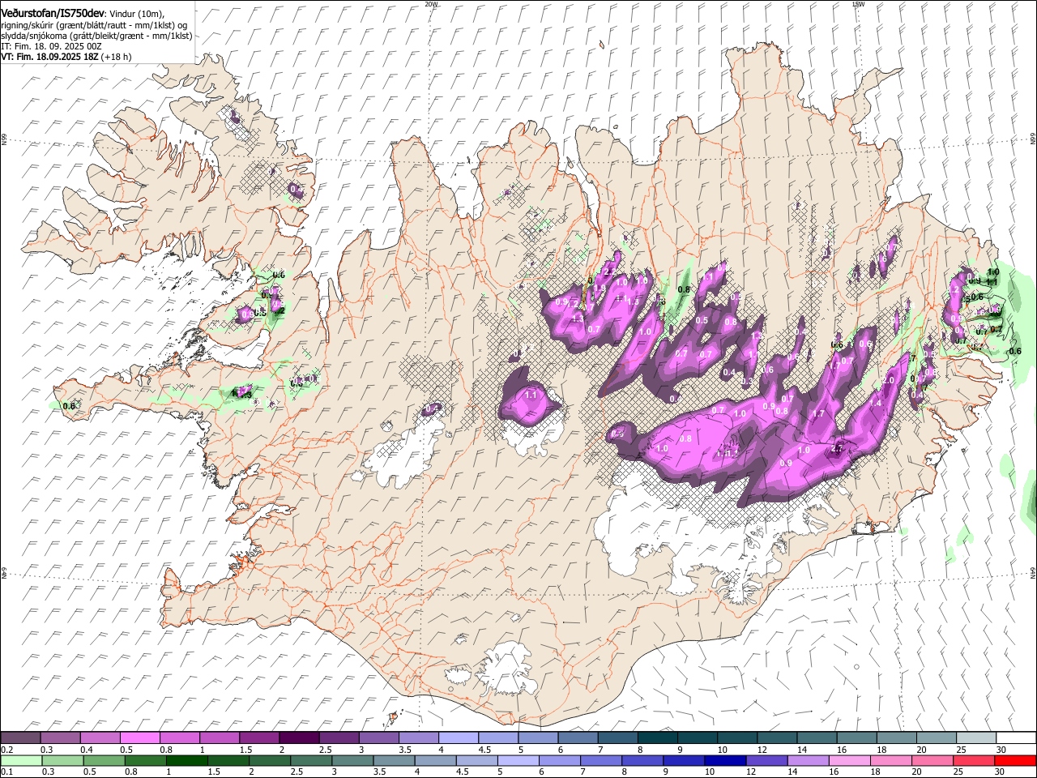Click the white swatch labeled 30, upper row

[1016, 738]
